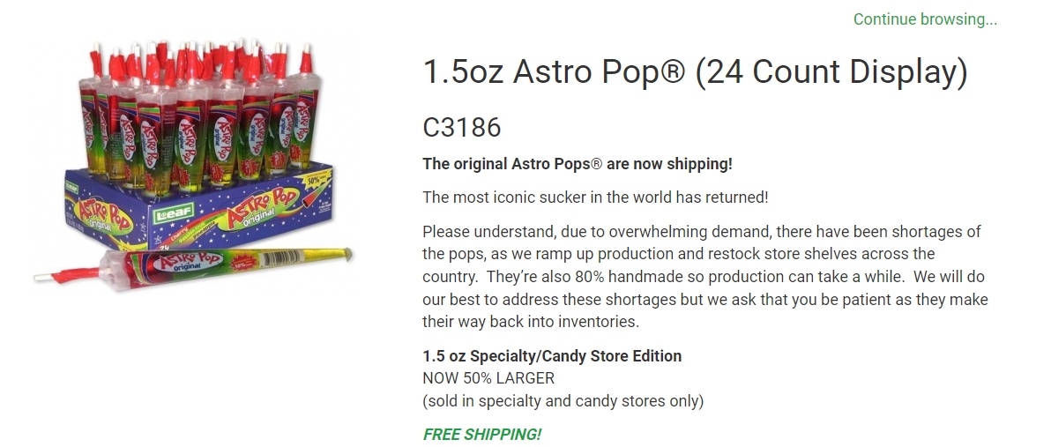The width and height of the screenshot is (1051, 447).
Task: Click "The original Astro Pops® are now shipping!" line
Action: tap(578, 163)
